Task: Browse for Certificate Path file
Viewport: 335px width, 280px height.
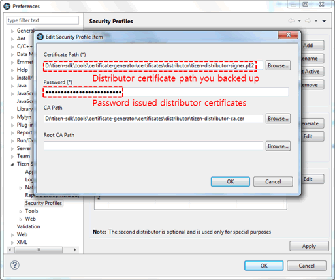Action: click(x=278, y=65)
